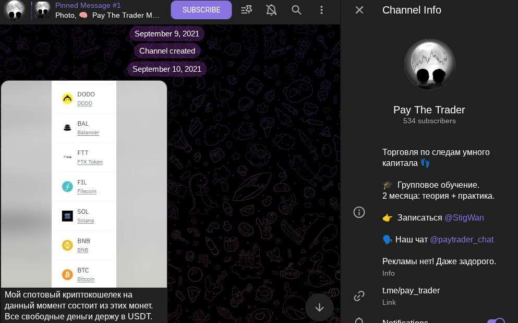Click the 'Balancer' label in the photo
This screenshot has height=323, width=518.
pyautogui.click(x=88, y=133)
